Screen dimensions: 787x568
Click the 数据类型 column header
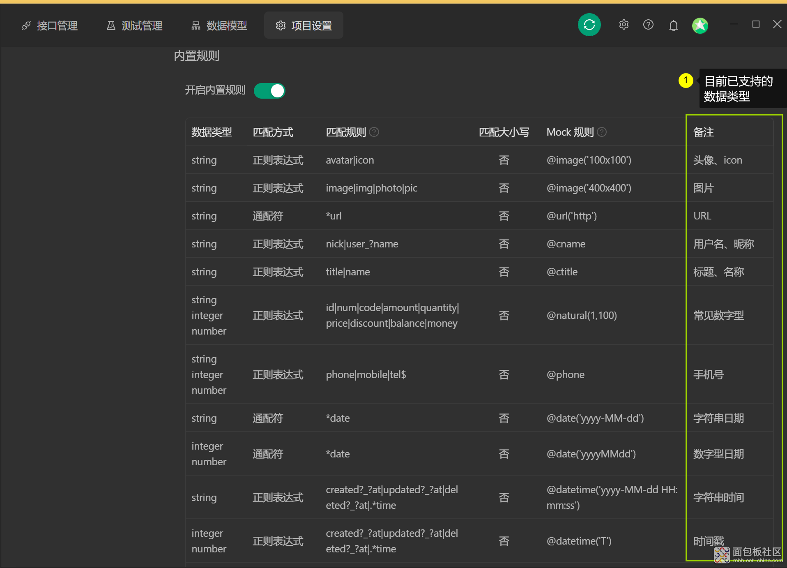212,132
